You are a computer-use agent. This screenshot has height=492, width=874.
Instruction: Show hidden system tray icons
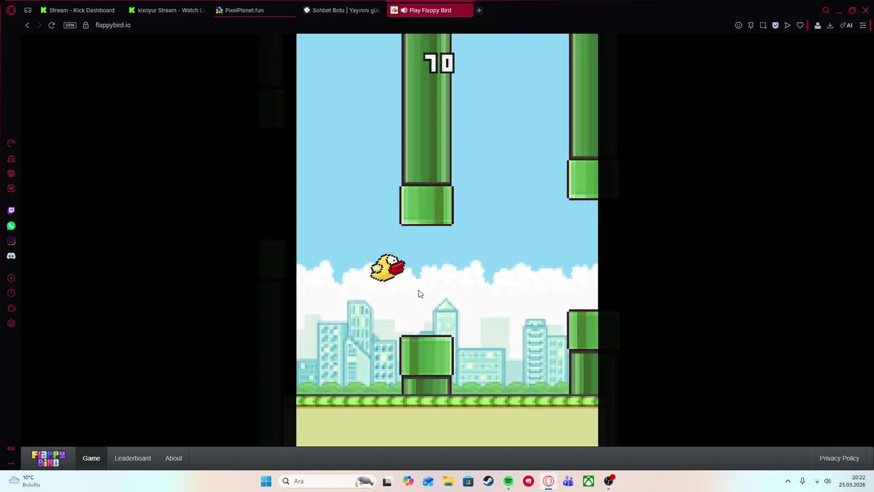[x=788, y=481]
